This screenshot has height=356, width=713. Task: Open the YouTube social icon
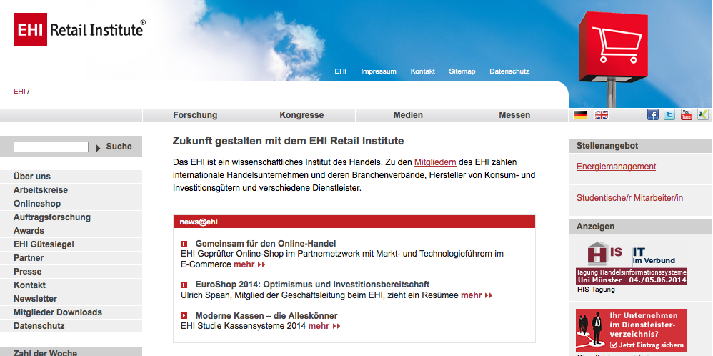click(686, 114)
